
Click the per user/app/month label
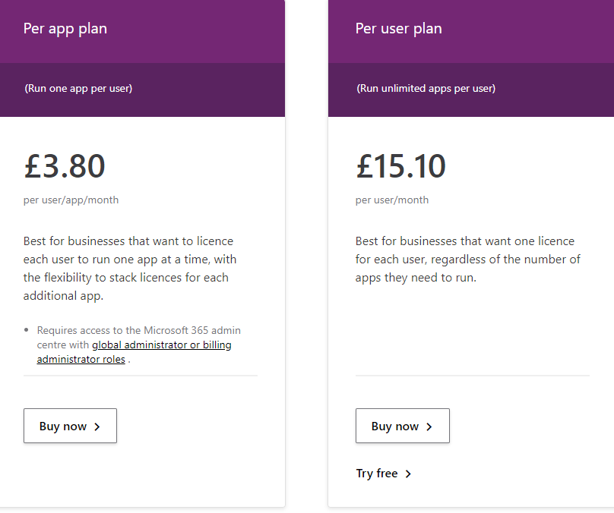point(71,200)
